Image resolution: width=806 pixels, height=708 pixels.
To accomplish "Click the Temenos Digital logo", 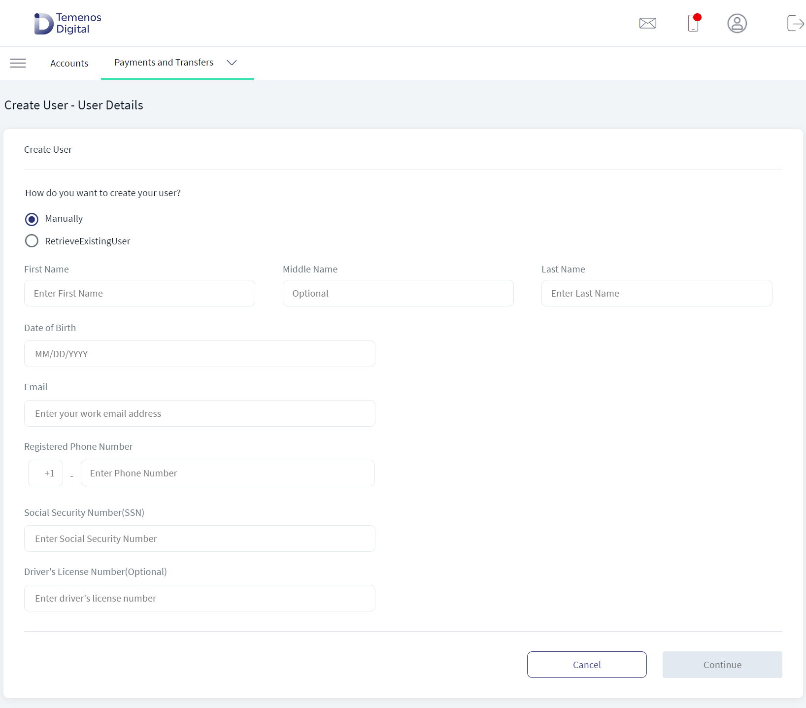I will (67, 23).
